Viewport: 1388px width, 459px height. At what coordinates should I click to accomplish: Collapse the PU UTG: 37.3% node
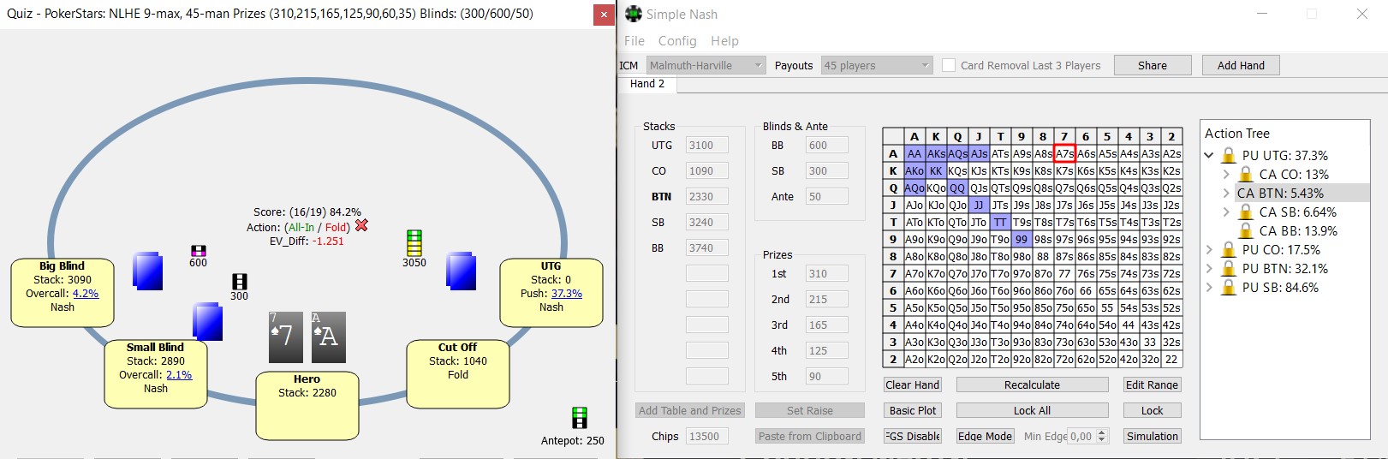pos(1209,155)
